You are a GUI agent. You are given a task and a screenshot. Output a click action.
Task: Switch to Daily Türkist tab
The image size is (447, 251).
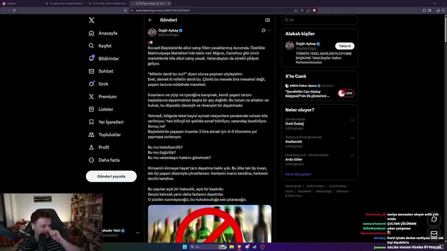[108, 3]
